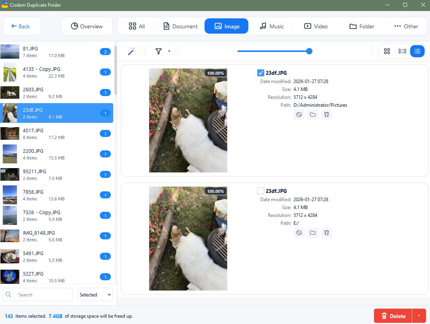
Task: Expand the filter dropdown arrow
Action: [x=169, y=51]
